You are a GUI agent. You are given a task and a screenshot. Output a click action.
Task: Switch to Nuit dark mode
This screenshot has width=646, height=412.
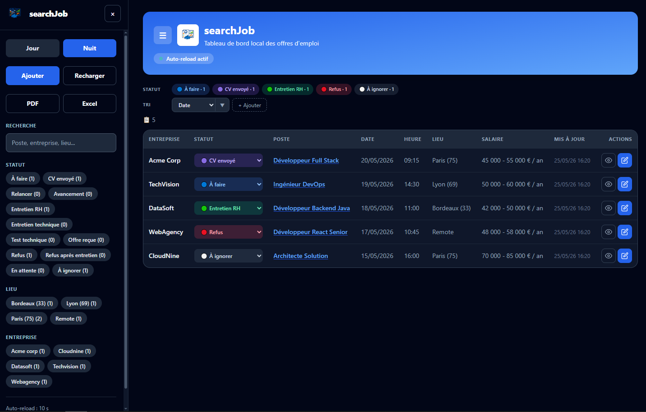coord(90,48)
